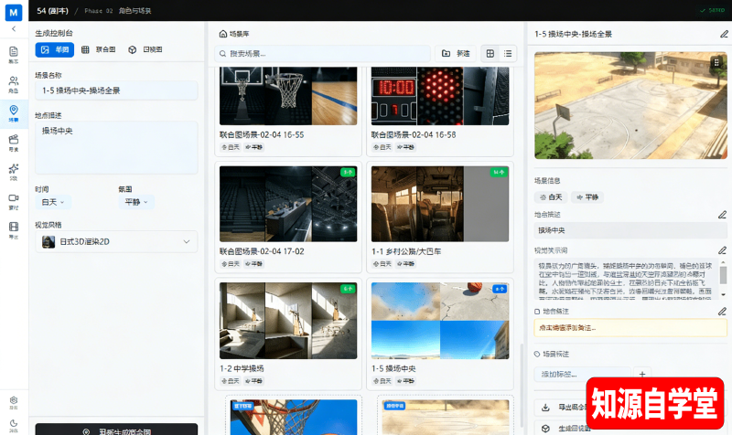Click the visual prompt scrollbar down arrow
Screen dimensions: 732x435
(x=723, y=294)
